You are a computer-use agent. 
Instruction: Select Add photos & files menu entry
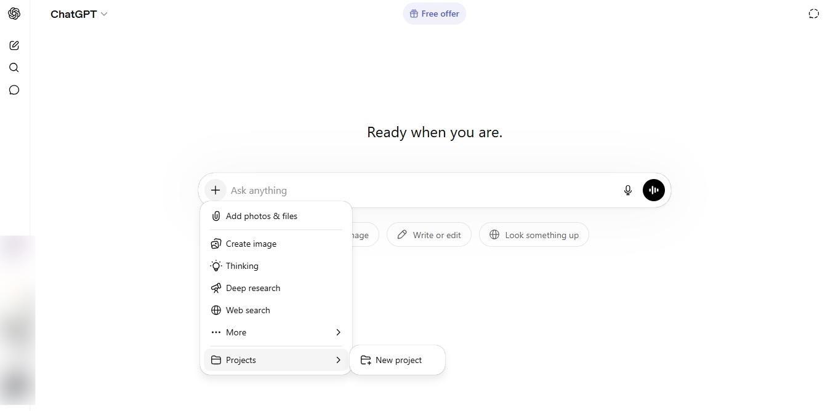(276, 216)
